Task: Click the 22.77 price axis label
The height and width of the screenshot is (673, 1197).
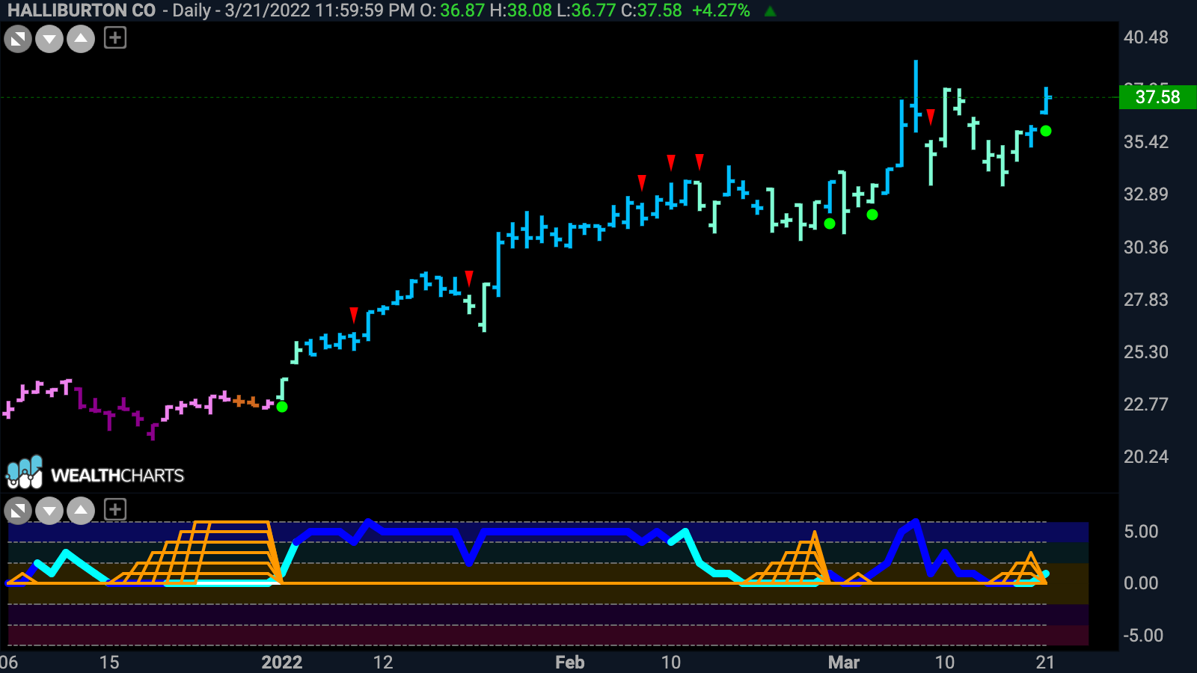Action: 1146,405
